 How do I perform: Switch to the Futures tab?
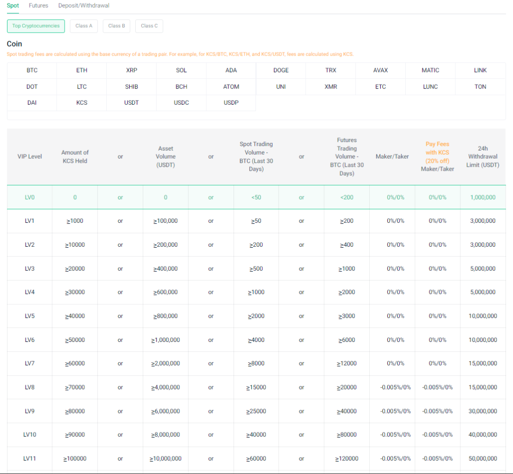pos(39,6)
